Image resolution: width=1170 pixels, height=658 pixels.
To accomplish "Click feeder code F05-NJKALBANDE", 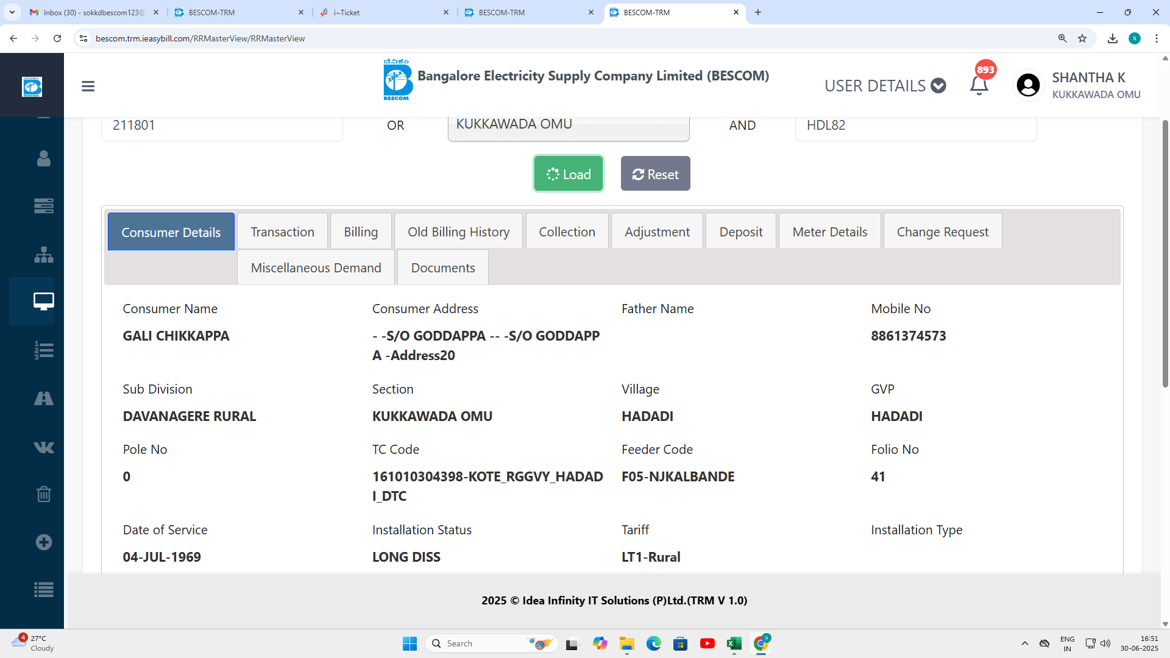I will (678, 476).
